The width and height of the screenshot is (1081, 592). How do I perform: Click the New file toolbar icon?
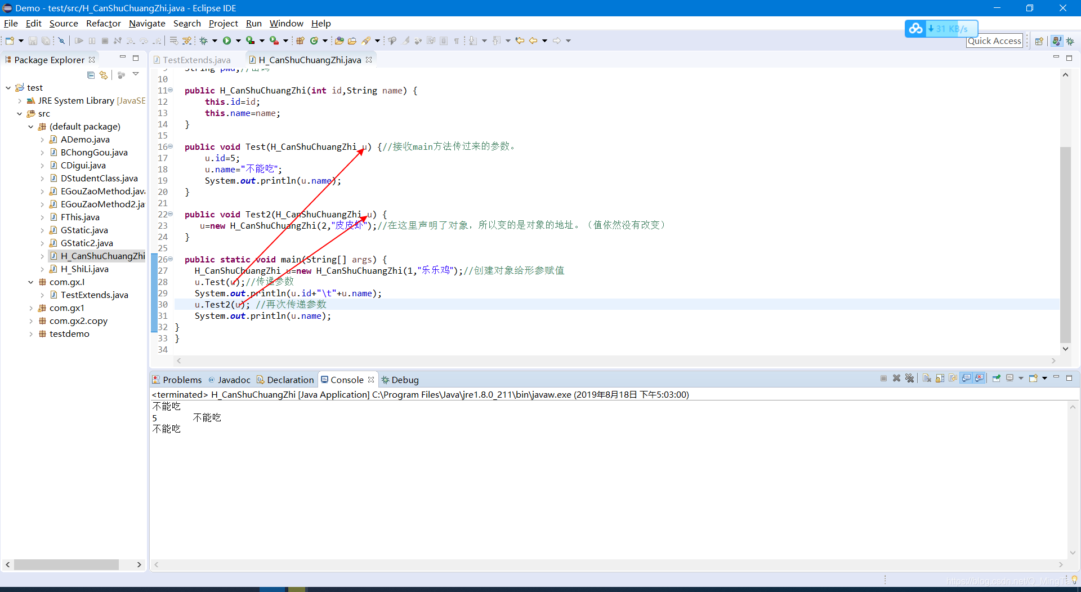coord(10,41)
